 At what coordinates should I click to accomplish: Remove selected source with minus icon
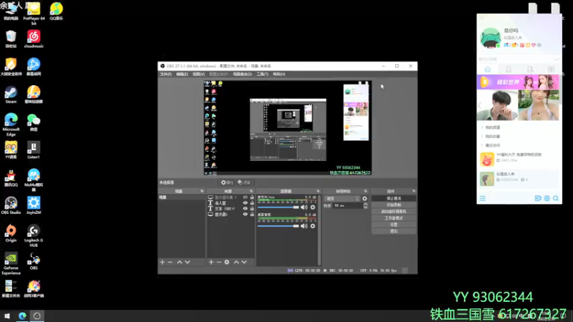coord(218,262)
